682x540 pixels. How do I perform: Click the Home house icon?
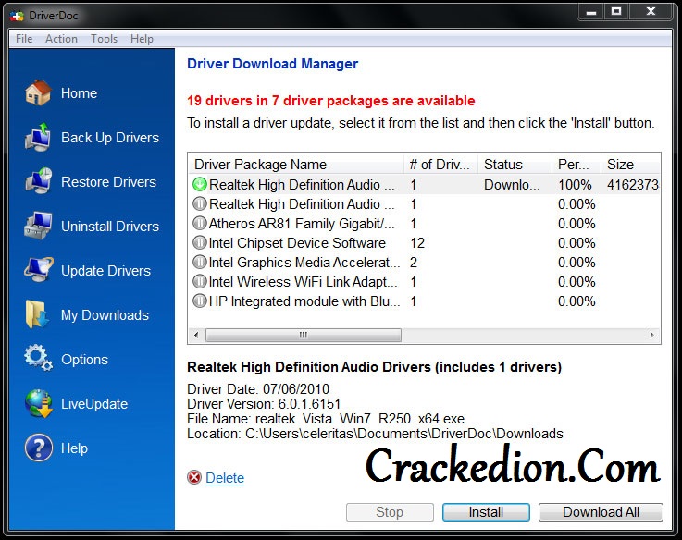click(38, 92)
